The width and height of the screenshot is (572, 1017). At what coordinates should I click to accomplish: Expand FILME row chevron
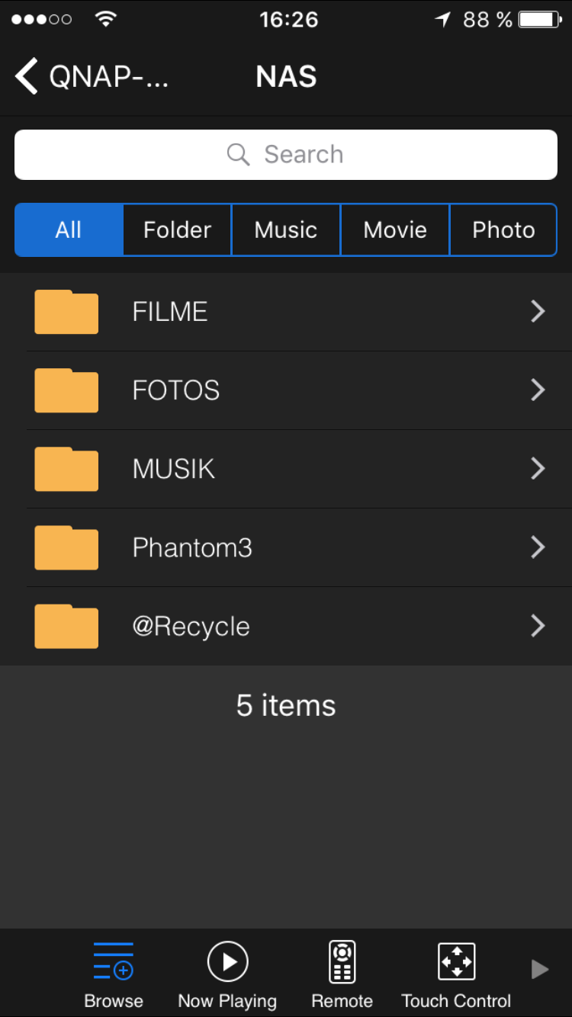tap(538, 312)
